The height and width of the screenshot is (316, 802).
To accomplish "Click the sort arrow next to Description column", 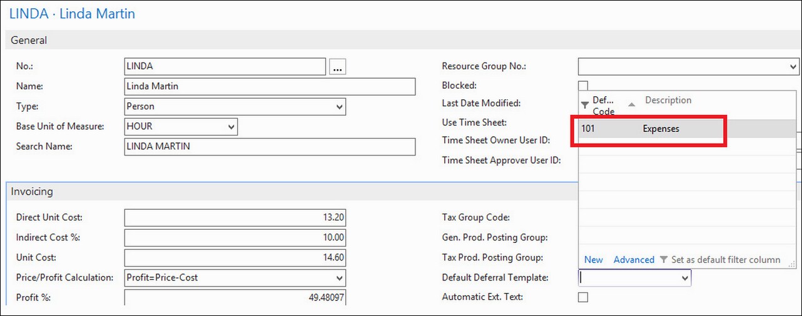I will coord(631,104).
